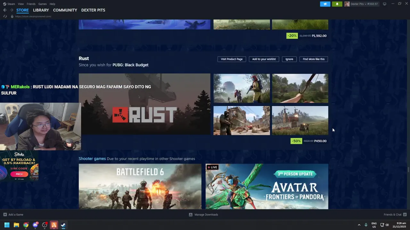Click the network tray icon
This screenshot has width=410, height=230.
(x=382, y=225)
